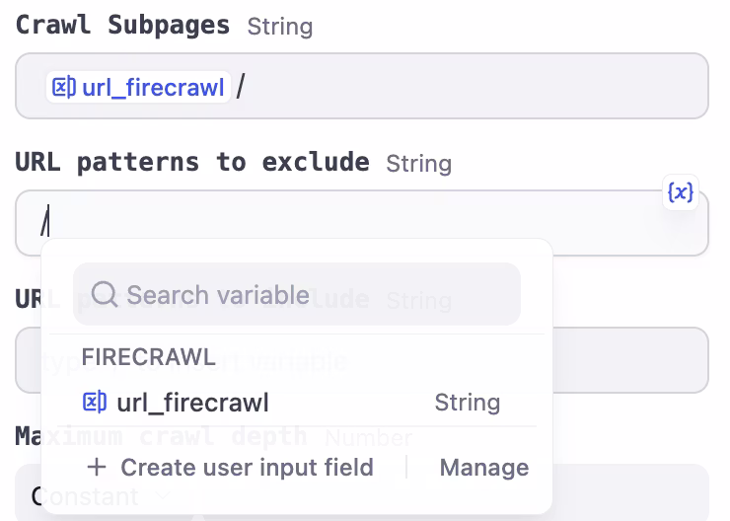Click the URL patterns to exclude label
730x521 pixels.
192,162
